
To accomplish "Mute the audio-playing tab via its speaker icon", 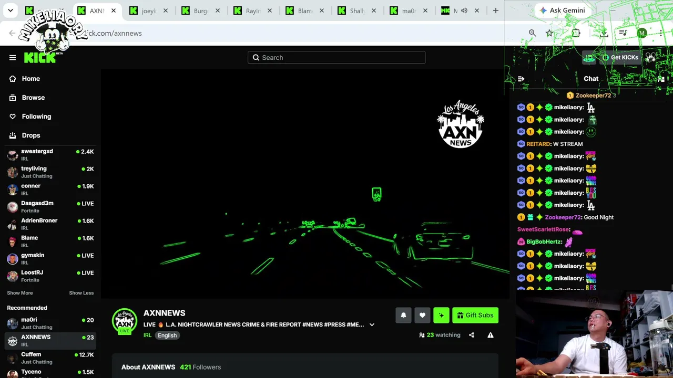I will pos(464,10).
